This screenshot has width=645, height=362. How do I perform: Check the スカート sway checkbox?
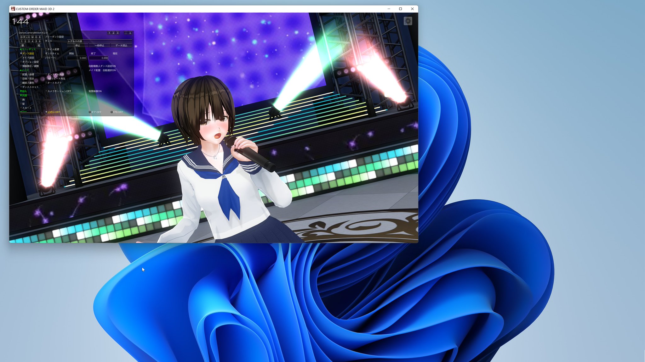click(21, 108)
